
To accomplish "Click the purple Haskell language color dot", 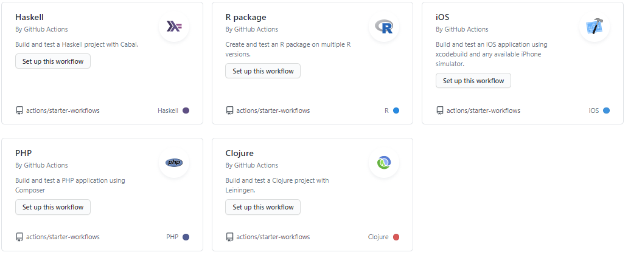I will (x=186, y=110).
